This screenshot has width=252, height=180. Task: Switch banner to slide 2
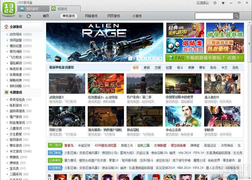tap(134, 58)
